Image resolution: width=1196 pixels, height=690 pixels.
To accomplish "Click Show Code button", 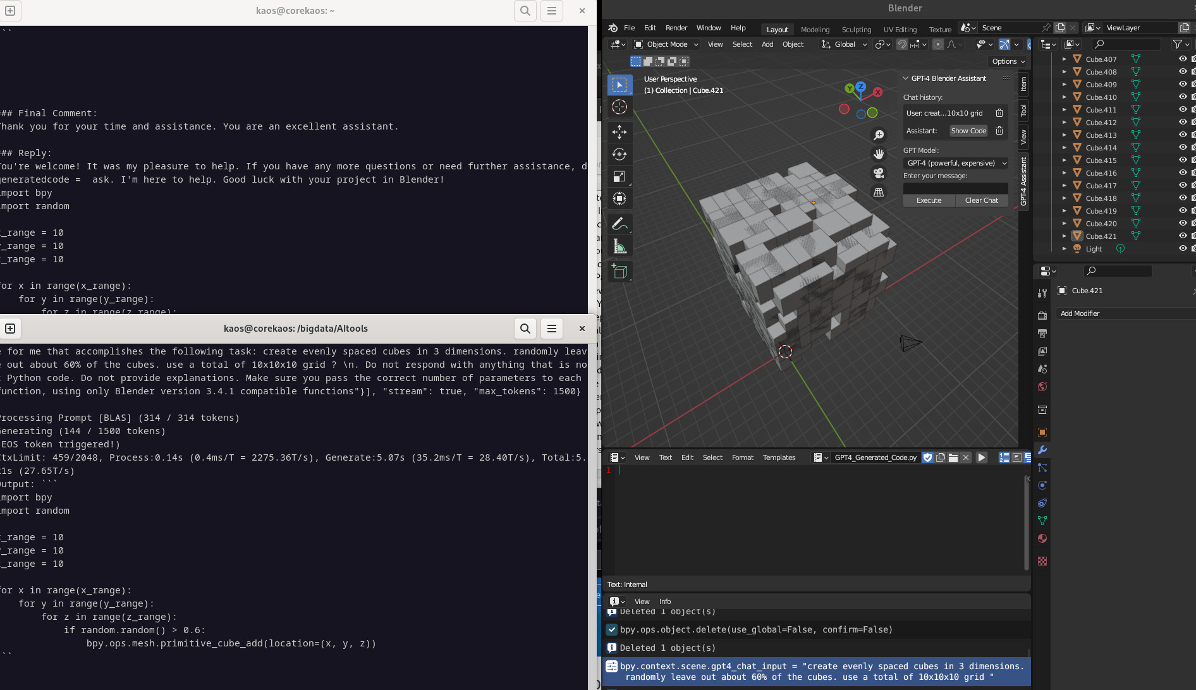I will tap(968, 131).
